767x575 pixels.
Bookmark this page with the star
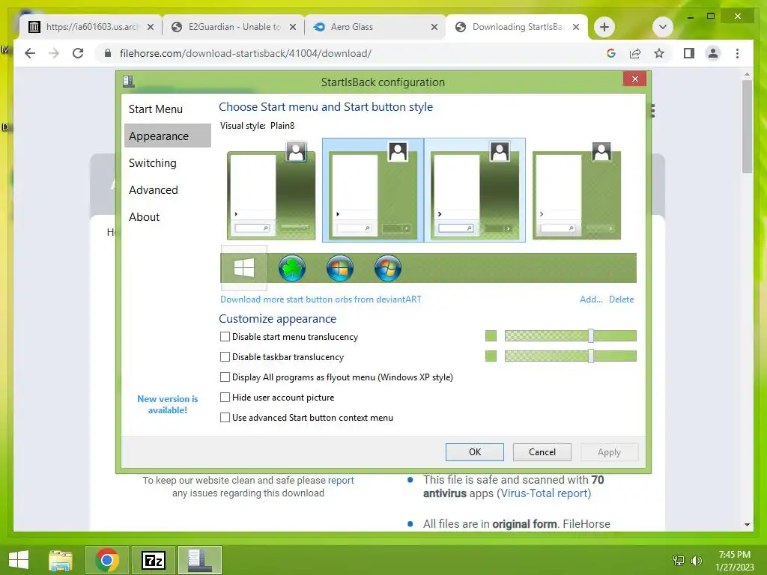click(659, 53)
